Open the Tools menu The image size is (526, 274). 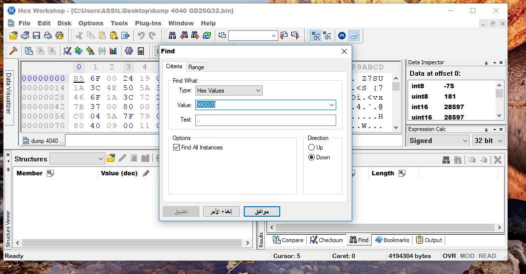pyautogui.click(x=119, y=23)
